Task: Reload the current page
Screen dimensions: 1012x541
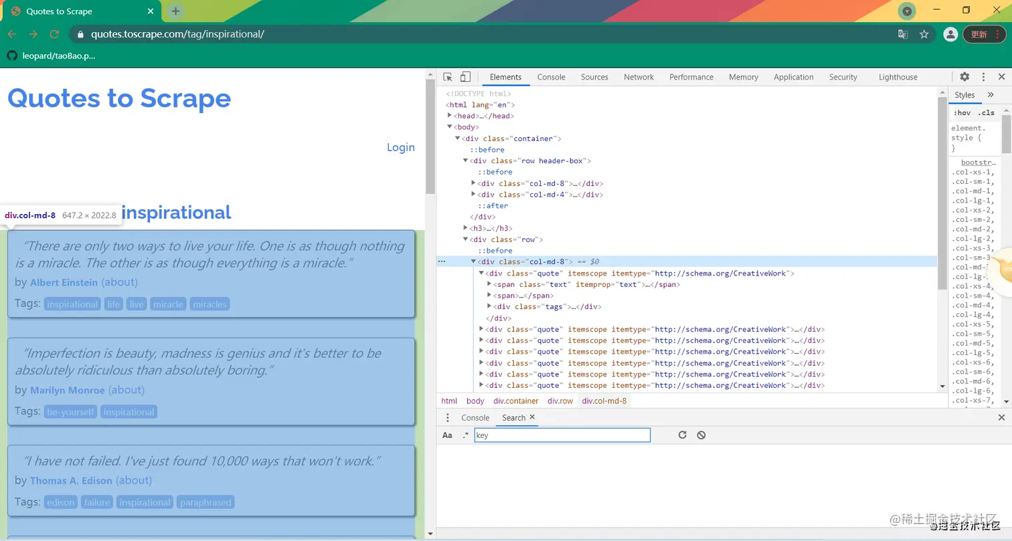Action: tap(55, 34)
